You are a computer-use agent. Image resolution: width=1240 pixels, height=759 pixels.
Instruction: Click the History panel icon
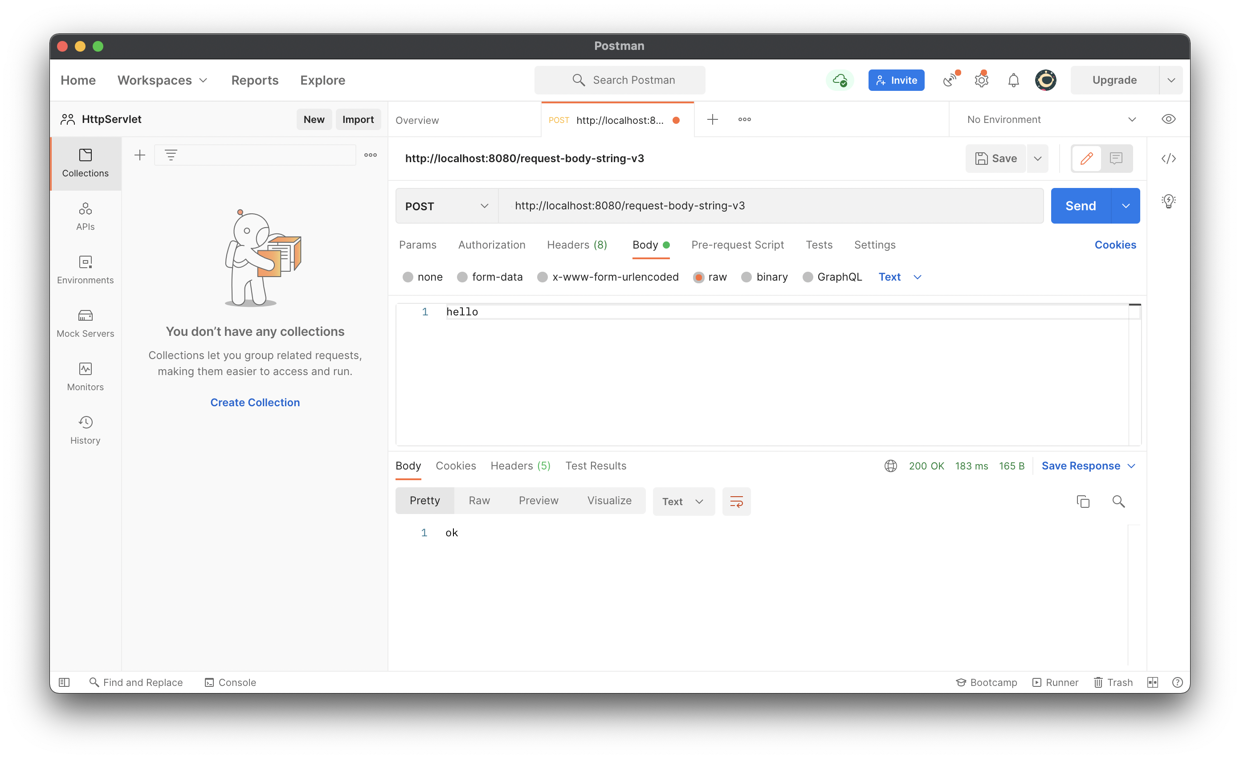click(x=85, y=423)
